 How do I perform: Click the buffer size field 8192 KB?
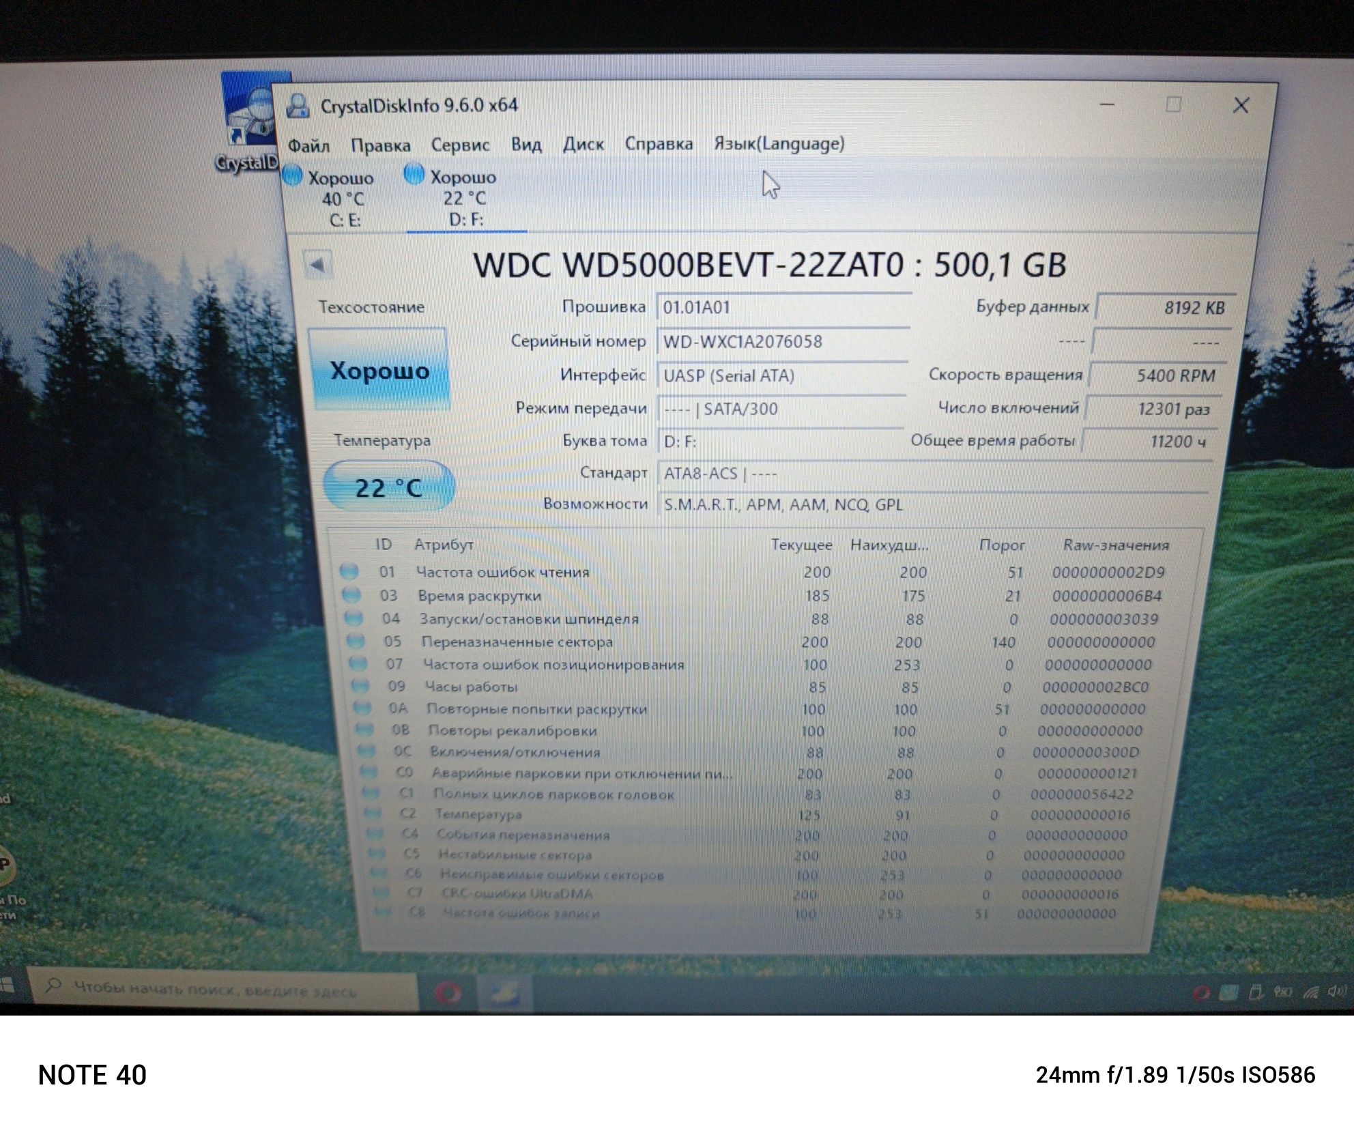point(1165,307)
